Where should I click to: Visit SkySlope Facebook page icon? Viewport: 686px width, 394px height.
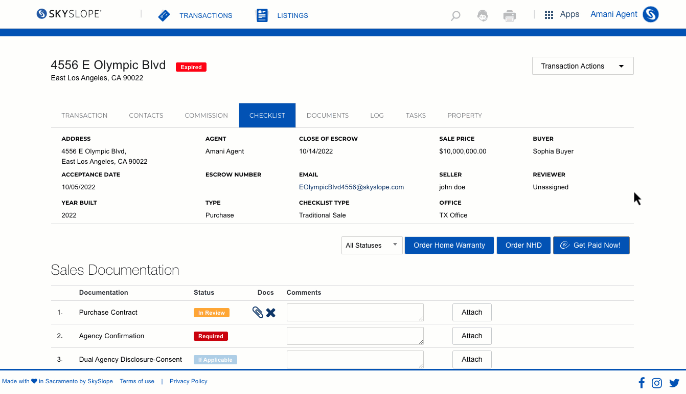pos(642,382)
